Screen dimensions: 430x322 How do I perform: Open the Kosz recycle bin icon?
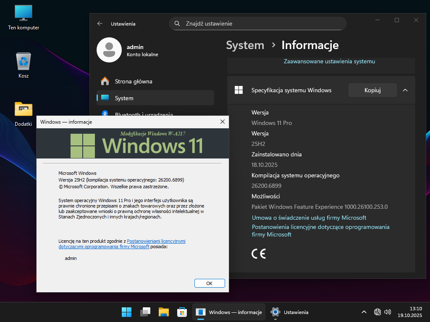click(24, 62)
